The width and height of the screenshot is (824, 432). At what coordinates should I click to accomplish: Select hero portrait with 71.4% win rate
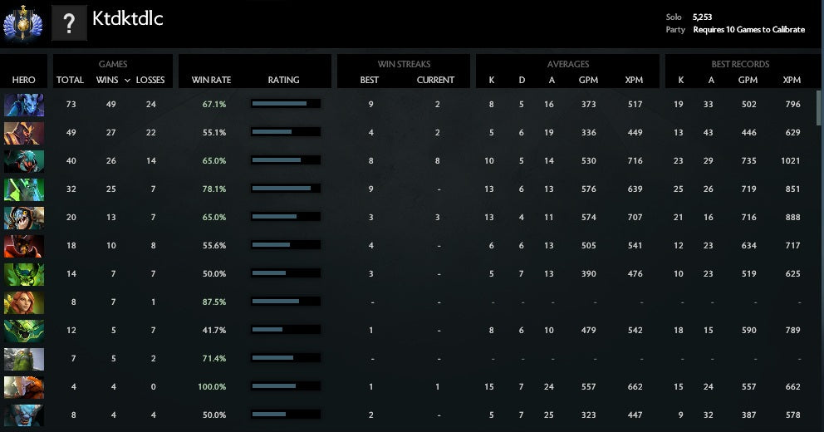click(x=24, y=359)
